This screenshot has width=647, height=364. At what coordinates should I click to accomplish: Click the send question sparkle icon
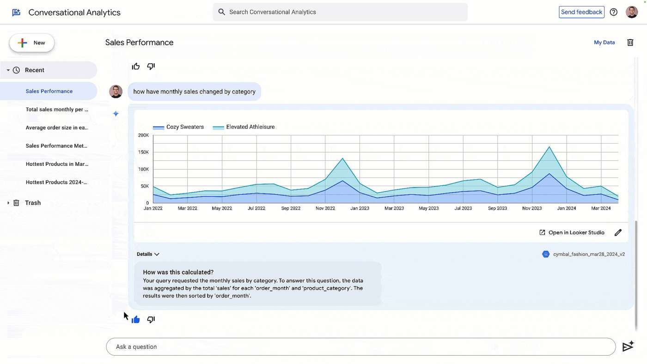pyautogui.click(x=628, y=347)
